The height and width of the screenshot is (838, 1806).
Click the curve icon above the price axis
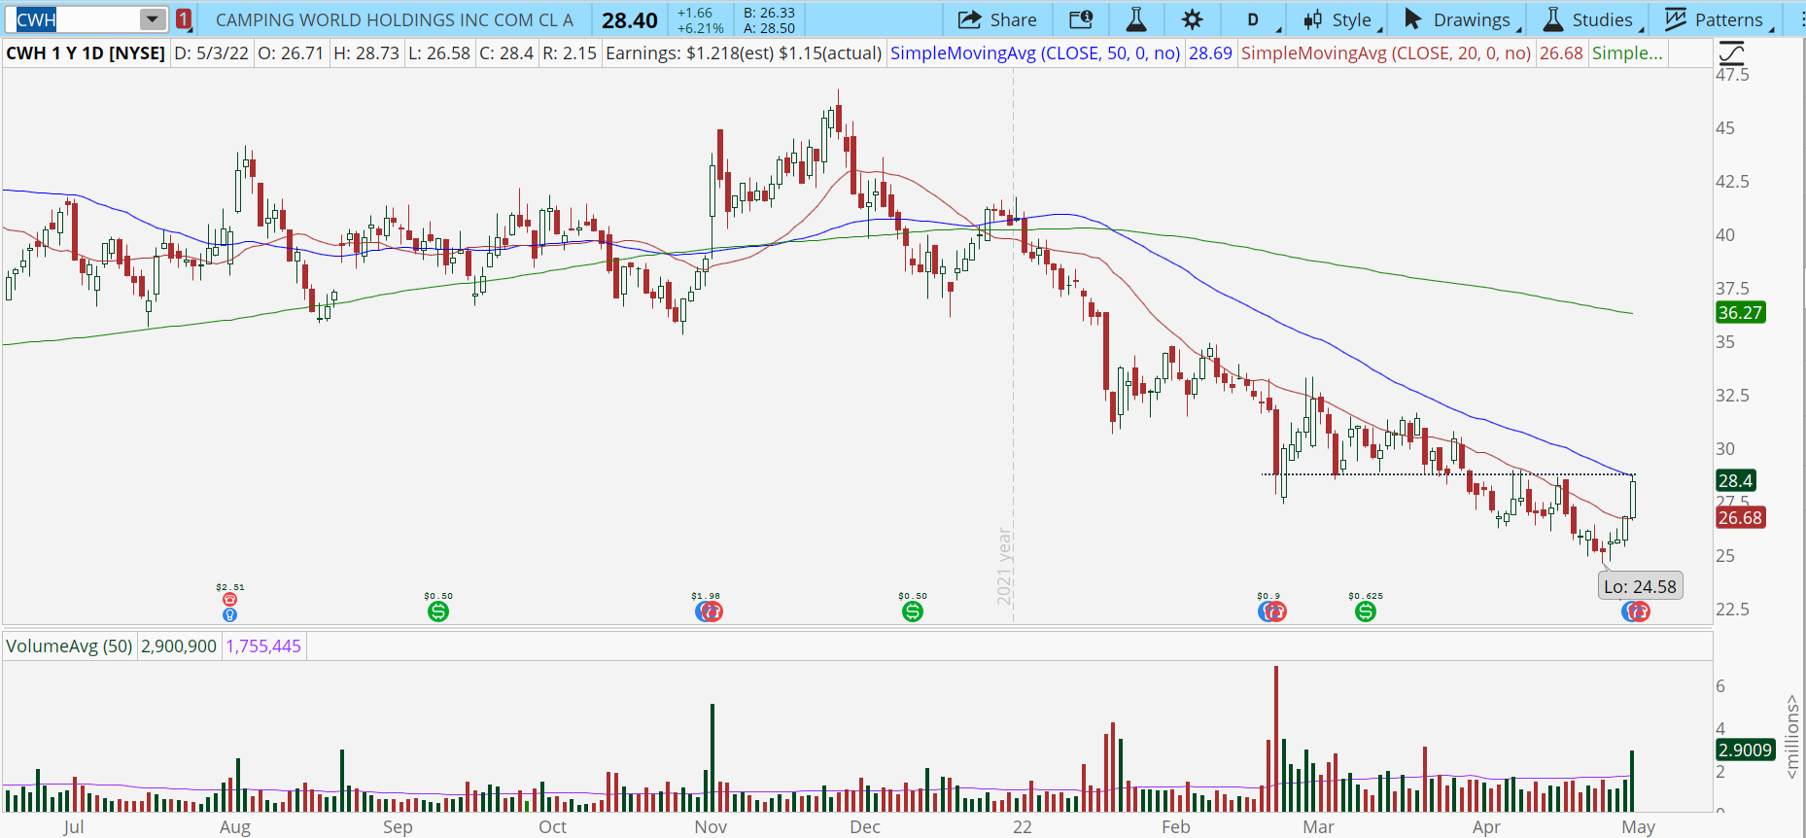click(1731, 52)
